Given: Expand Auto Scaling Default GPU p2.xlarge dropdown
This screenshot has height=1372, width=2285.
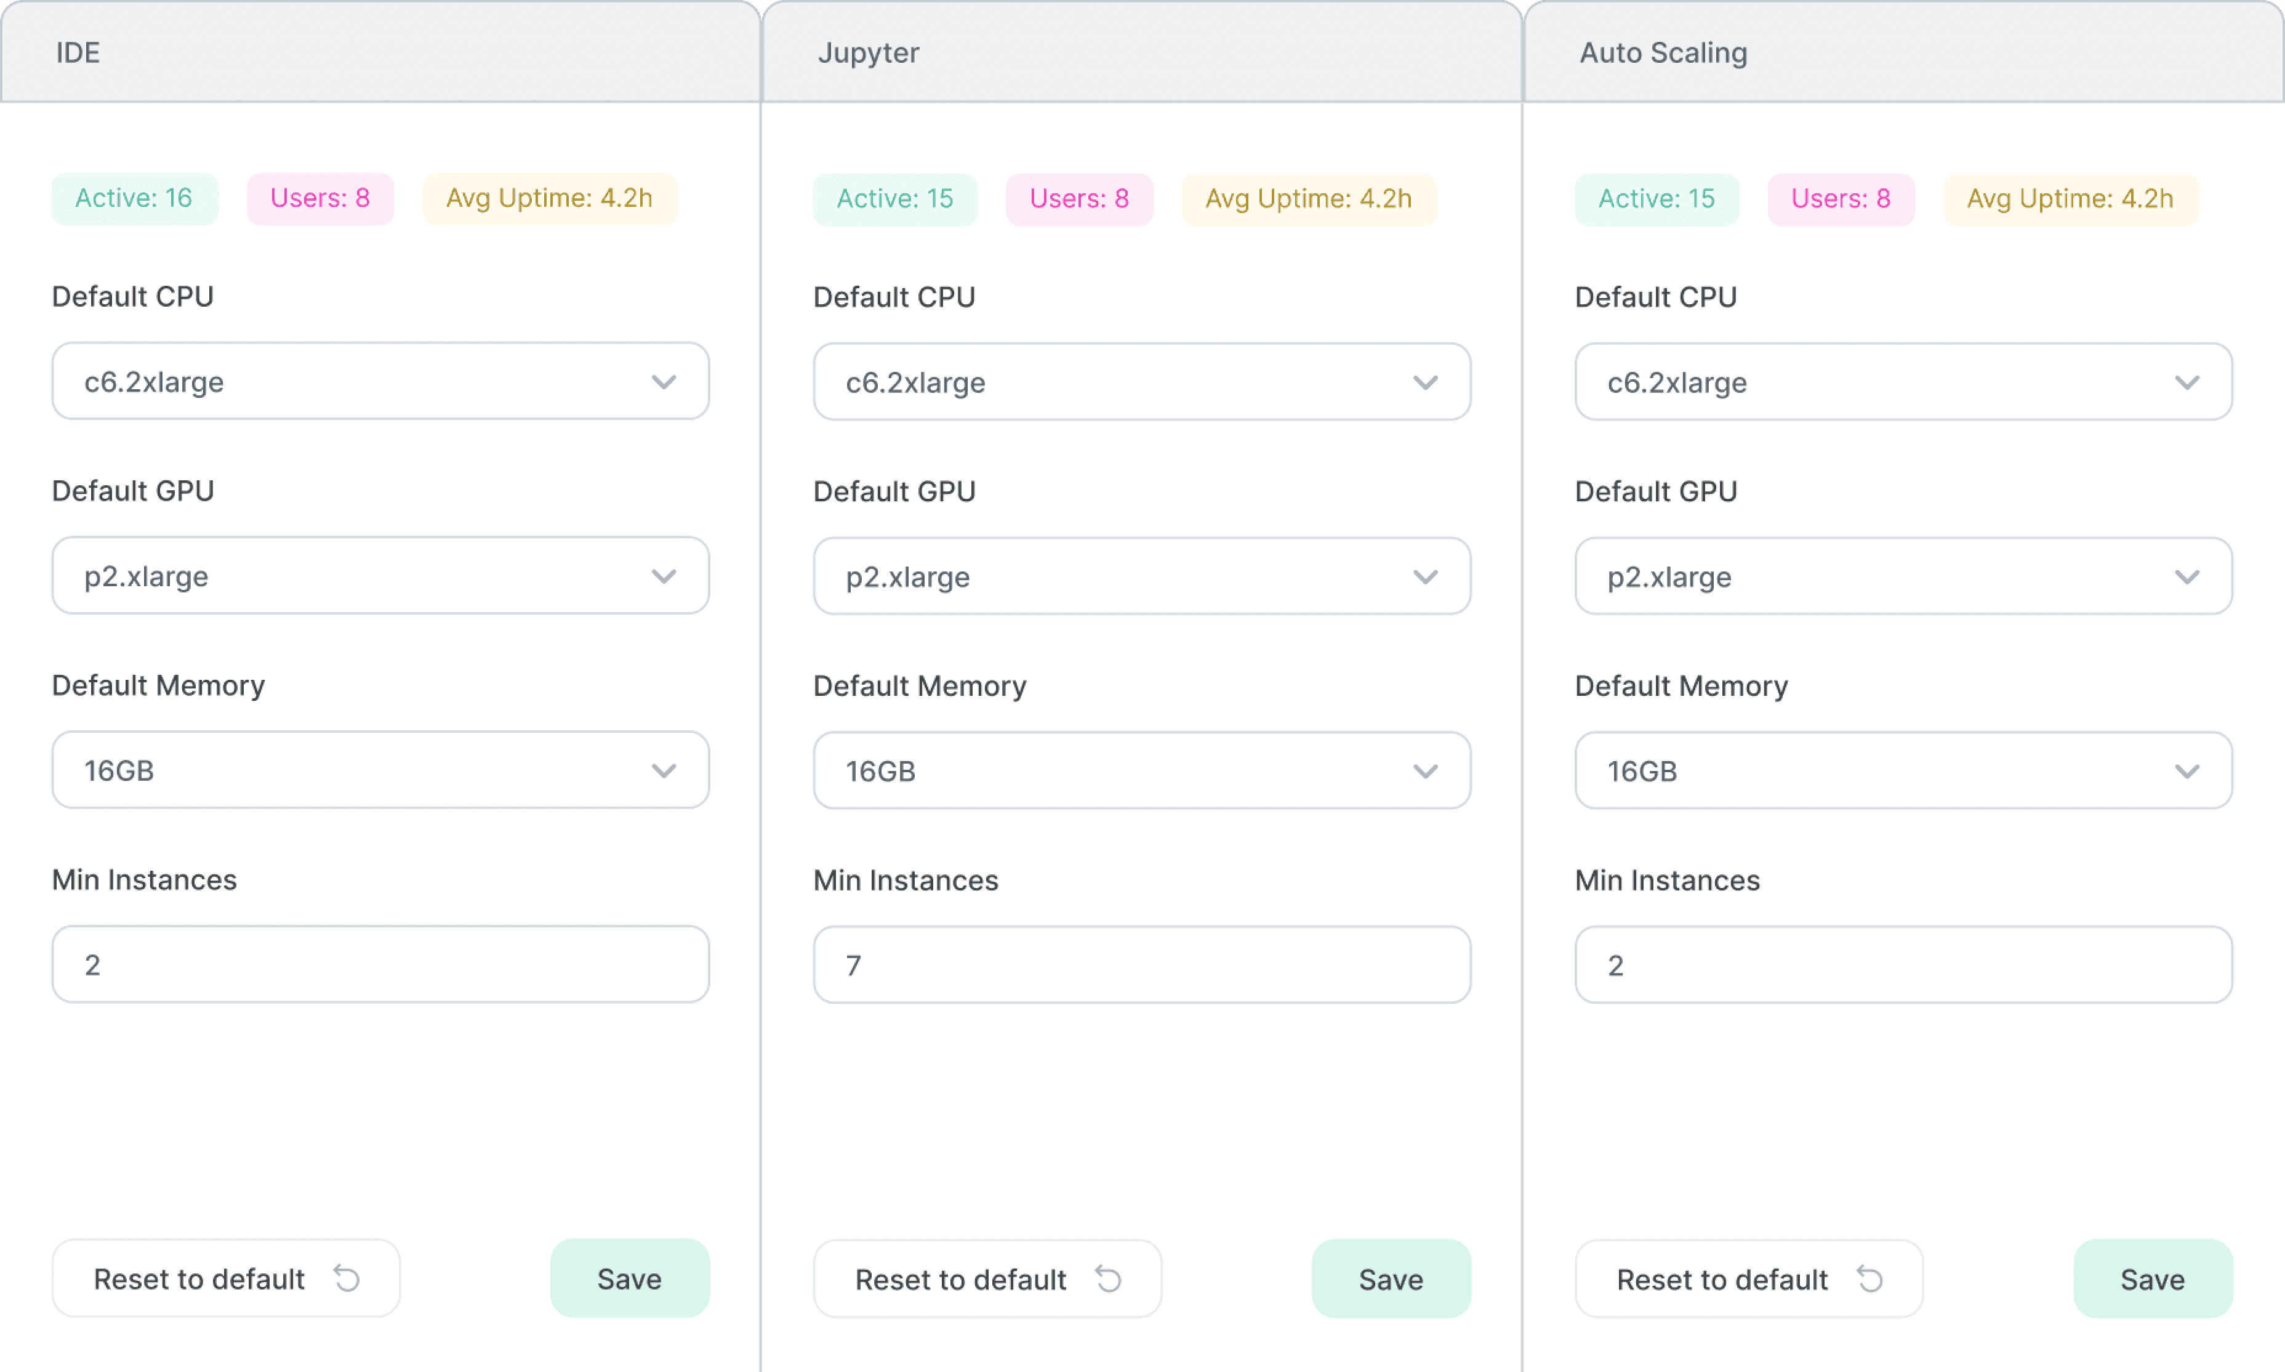Looking at the screenshot, I should click(1903, 576).
